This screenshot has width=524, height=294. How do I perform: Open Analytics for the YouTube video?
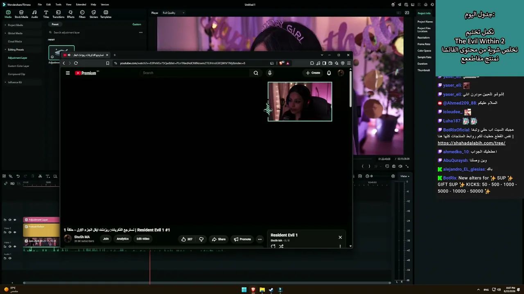coord(122,239)
